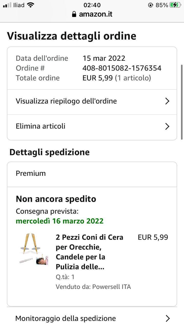Screen dimensions: 184x328
Task: Open the 2 Pezzi Coni di Cera product title
Action: [x=90, y=252]
